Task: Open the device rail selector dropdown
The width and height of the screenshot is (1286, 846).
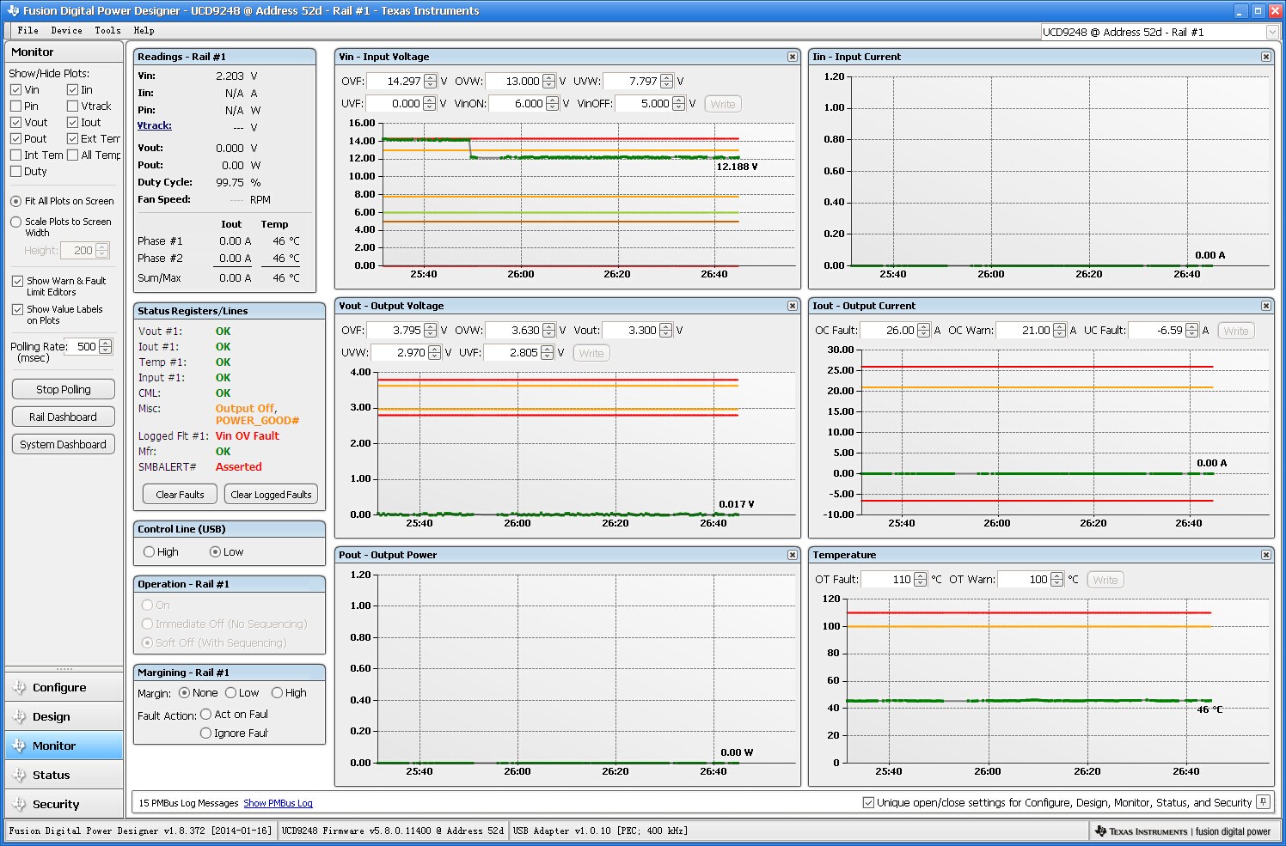Action: 1272,33
